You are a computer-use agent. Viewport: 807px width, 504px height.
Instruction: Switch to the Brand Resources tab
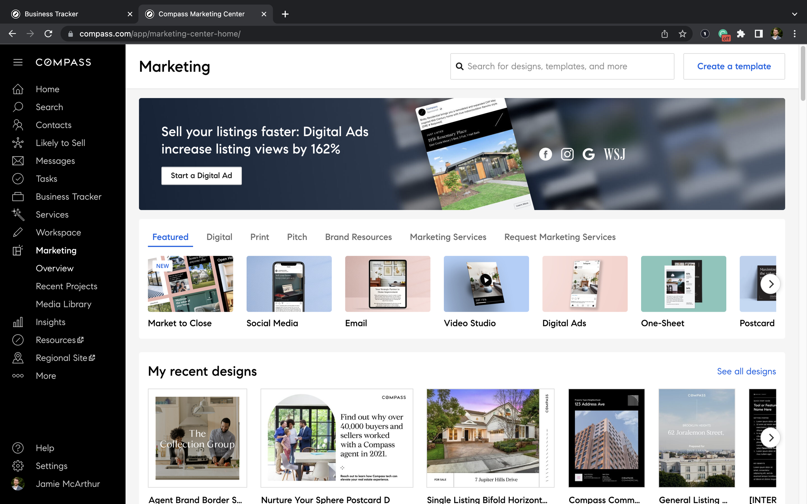358,237
